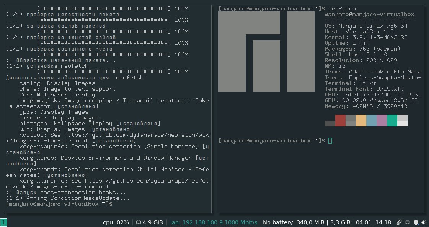
Task: Click the lan: 192.168.100.9 status entry
Action: click(214, 222)
